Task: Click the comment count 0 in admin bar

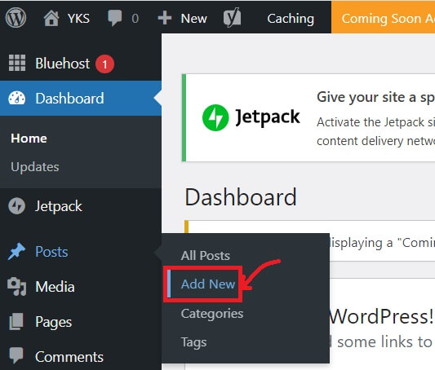Action: click(135, 19)
